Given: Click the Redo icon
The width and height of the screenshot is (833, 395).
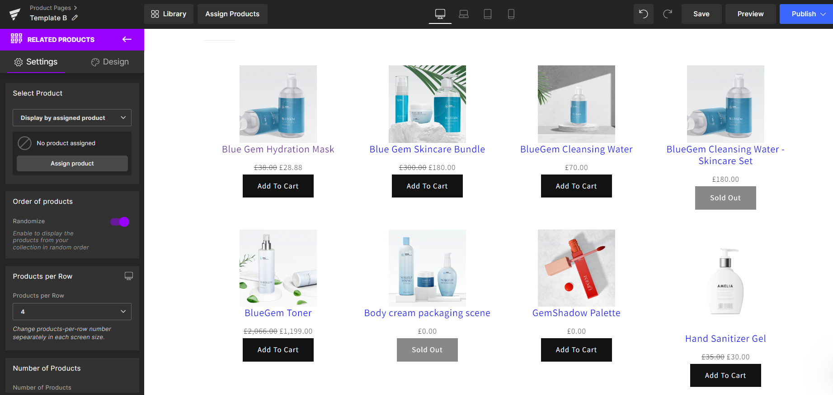Looking at the screenshot, I should [x=667, y=14].
